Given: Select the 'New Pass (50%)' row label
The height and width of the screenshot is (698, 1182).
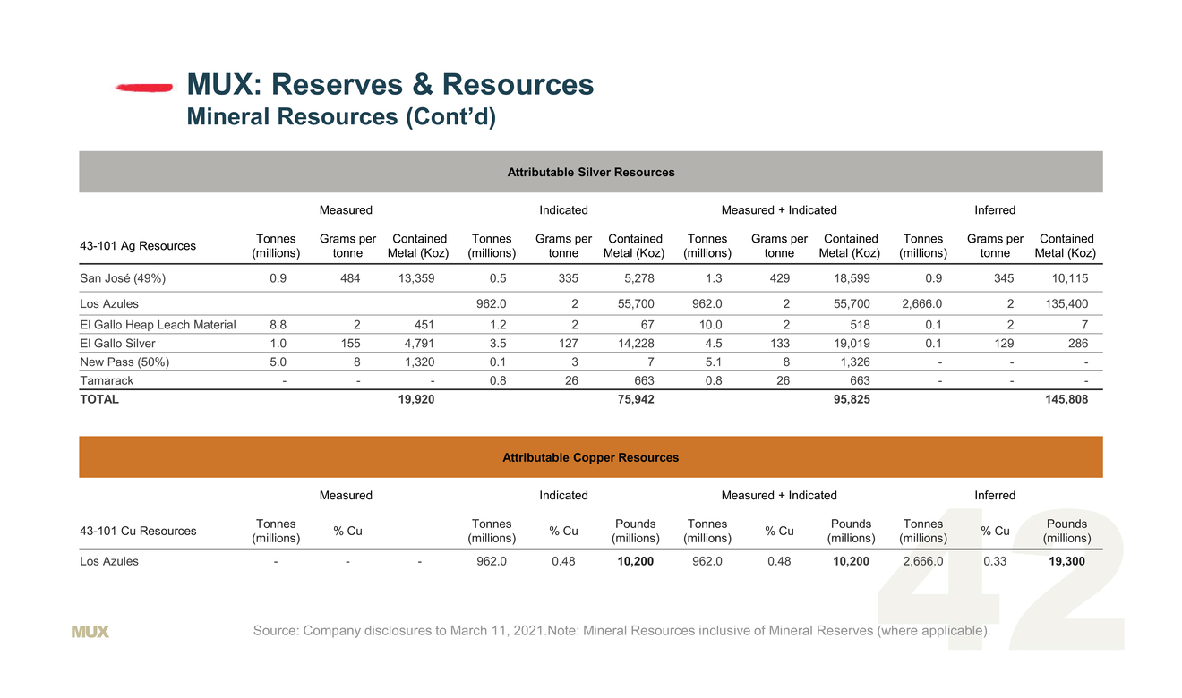Looking at the screenshot, I should click(x=124, y=362).
